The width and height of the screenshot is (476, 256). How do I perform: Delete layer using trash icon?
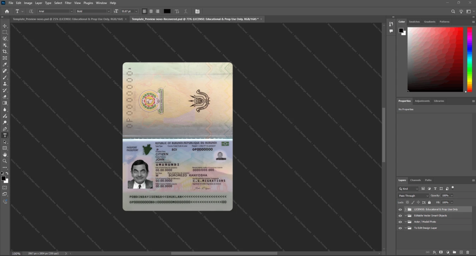pos(468,252)
